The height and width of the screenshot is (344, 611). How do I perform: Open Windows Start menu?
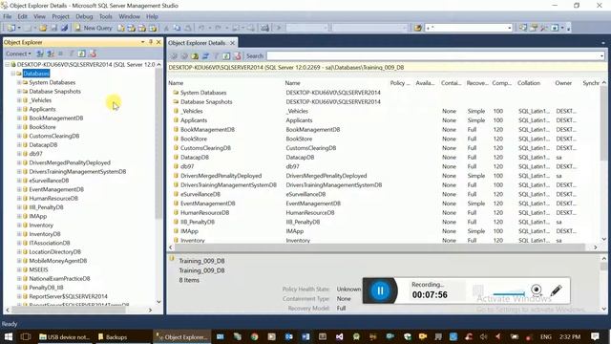(8, 336)
